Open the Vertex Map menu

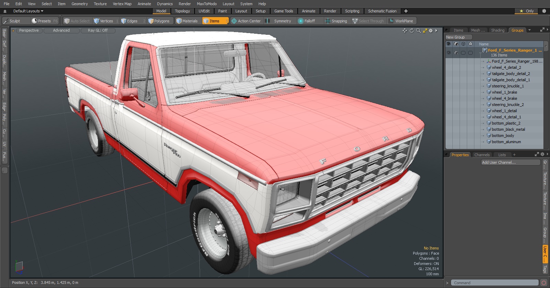point(122,4)
